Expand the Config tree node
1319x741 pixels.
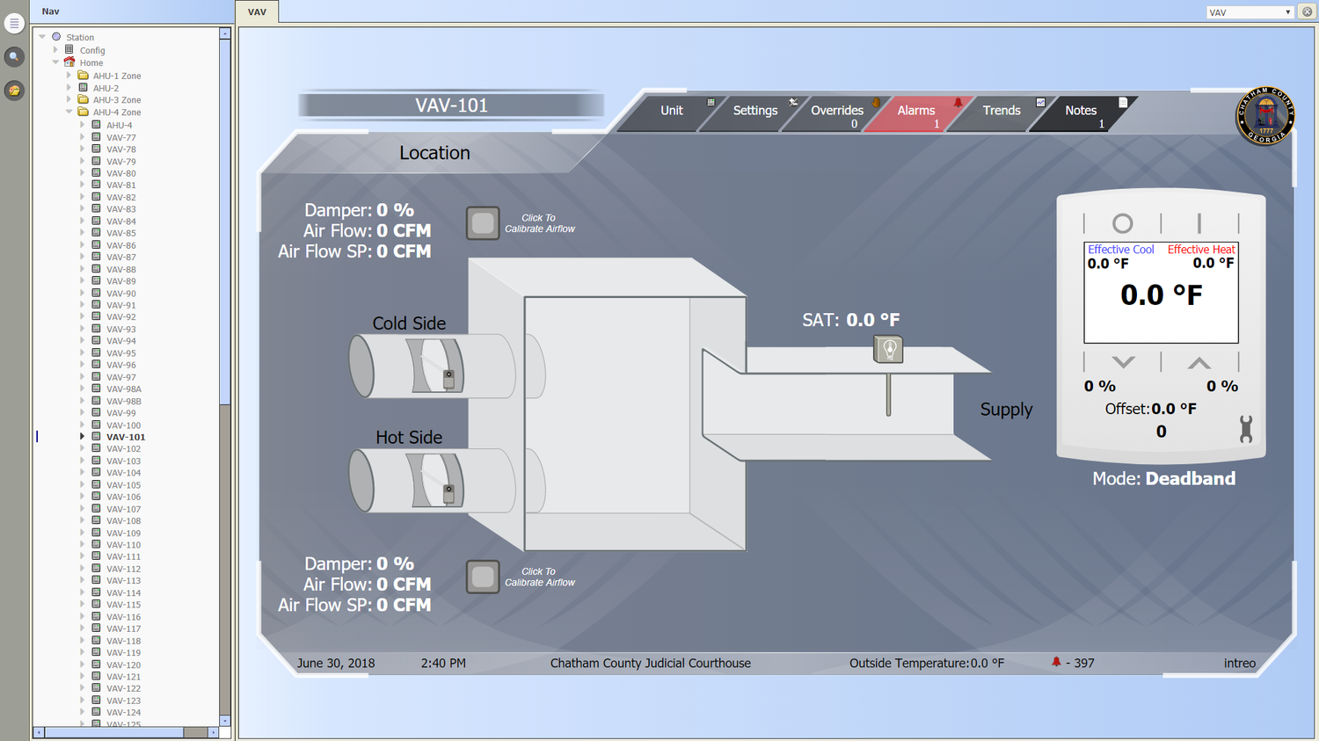point(55,50)
